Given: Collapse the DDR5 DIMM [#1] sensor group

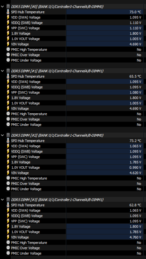Looking at the screenshot, I should pos(2,71).
